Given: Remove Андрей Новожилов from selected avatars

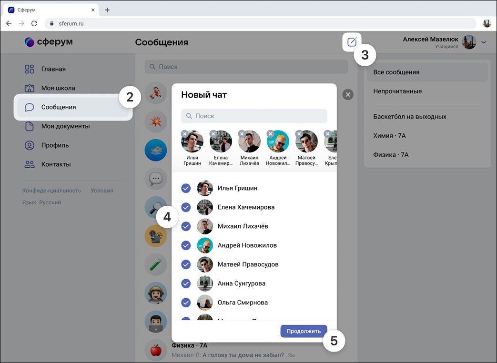Looking at the screenshot, I should coord(270,134).
